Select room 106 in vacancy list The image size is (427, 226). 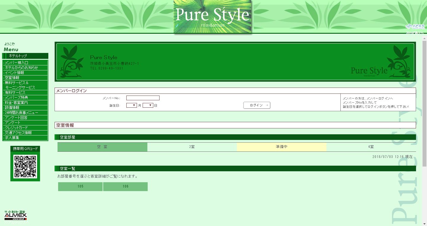(x=125, y=186)
